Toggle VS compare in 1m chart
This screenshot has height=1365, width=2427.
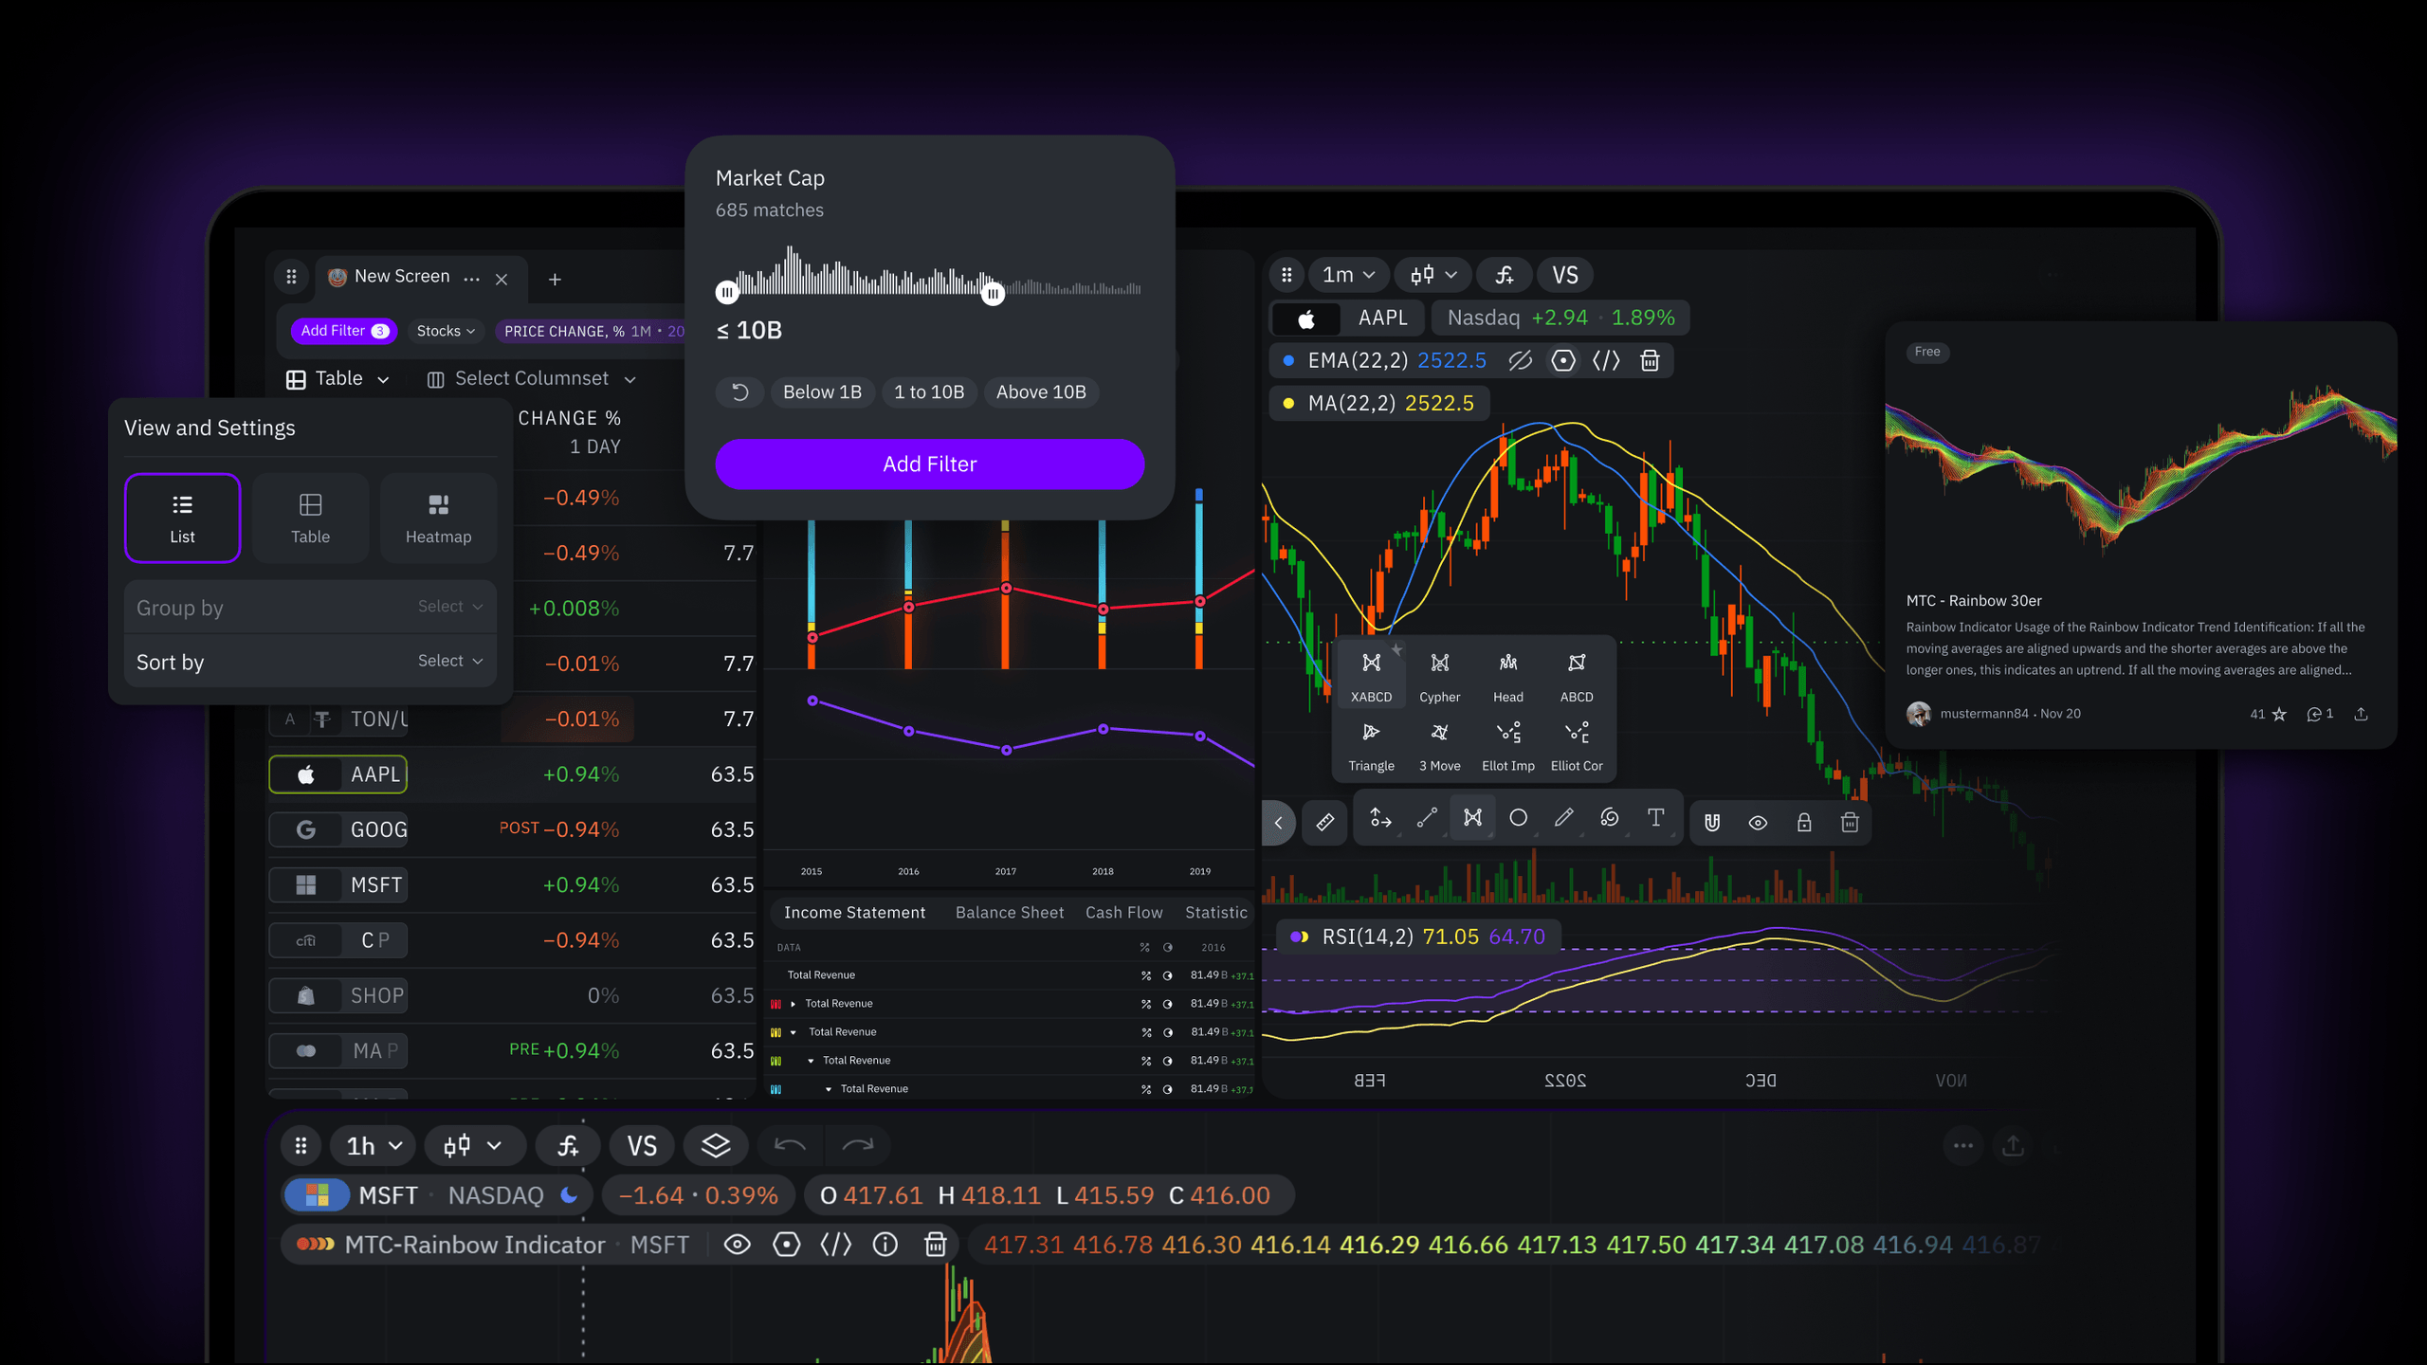(x=1564, y=275)
